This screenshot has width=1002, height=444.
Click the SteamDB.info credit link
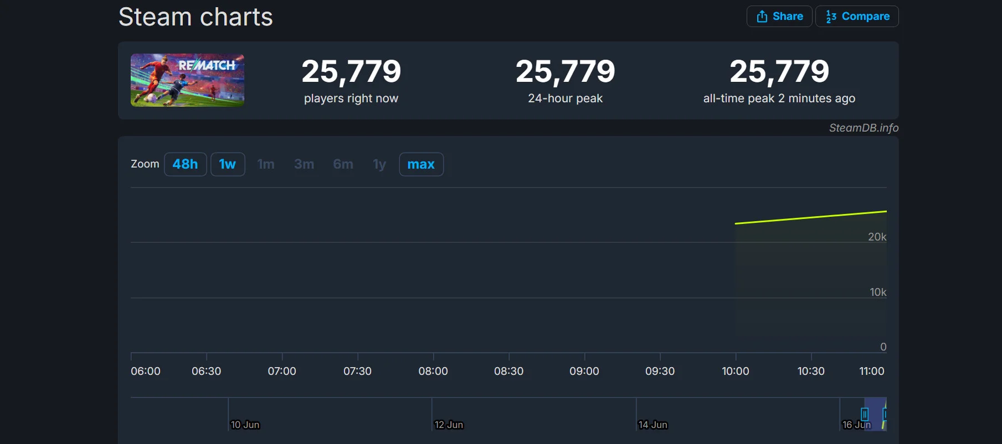pyautogui.click(x=864, y=128)
